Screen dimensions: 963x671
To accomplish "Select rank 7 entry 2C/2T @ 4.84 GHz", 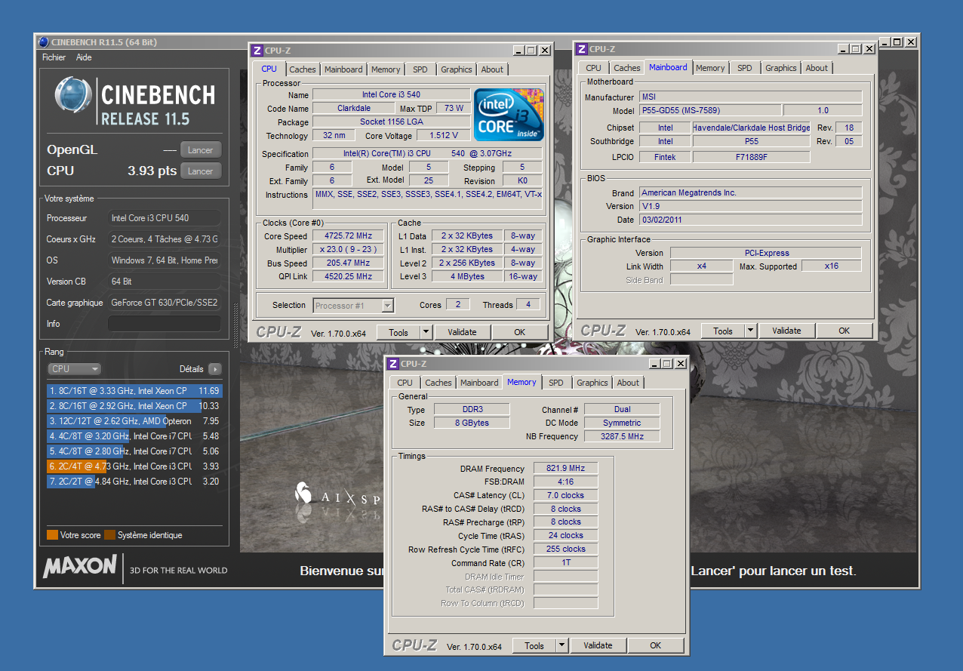I will (134, 482).
